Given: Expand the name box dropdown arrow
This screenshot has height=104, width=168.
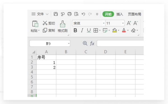Looking at the screenshot, I should click(69, 44).
